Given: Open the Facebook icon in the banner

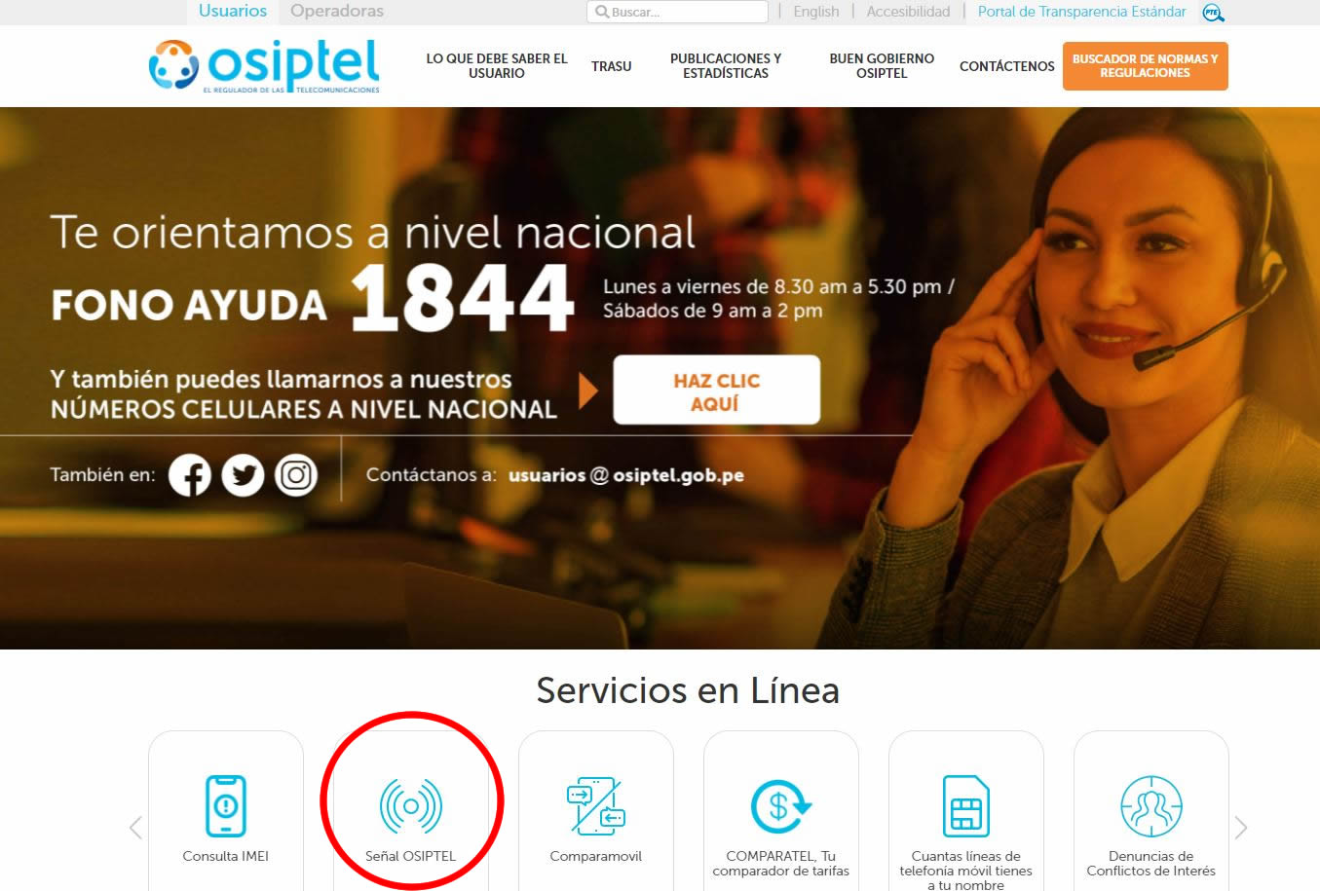Looking at the screenshot, I should (190, 475).
